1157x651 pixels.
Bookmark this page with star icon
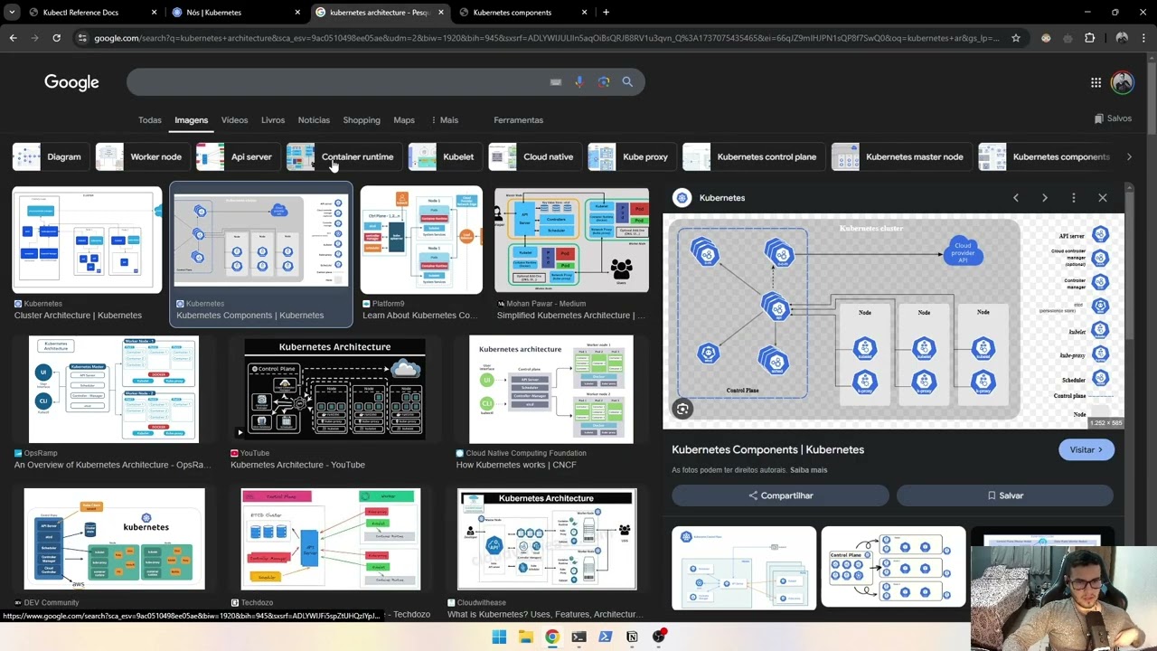1016,38
